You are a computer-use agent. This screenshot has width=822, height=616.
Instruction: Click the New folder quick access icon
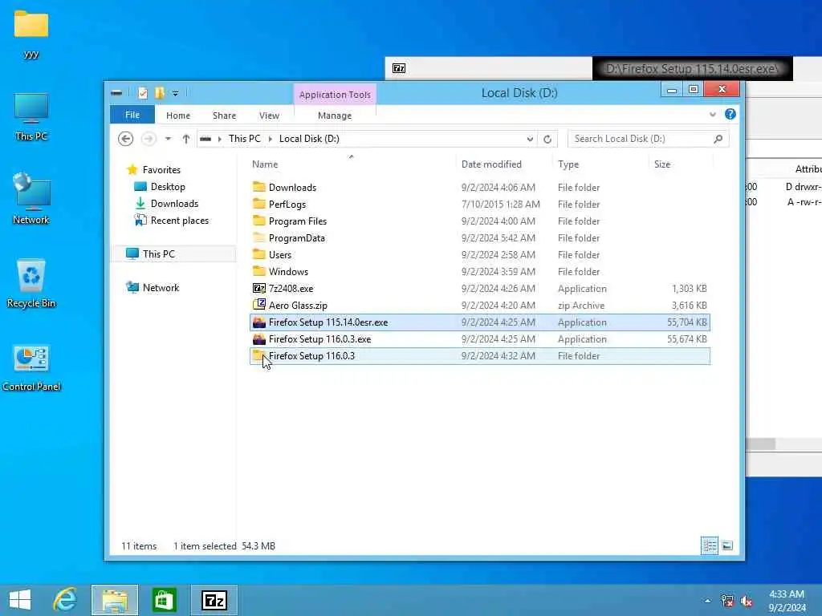pos(160,93)
